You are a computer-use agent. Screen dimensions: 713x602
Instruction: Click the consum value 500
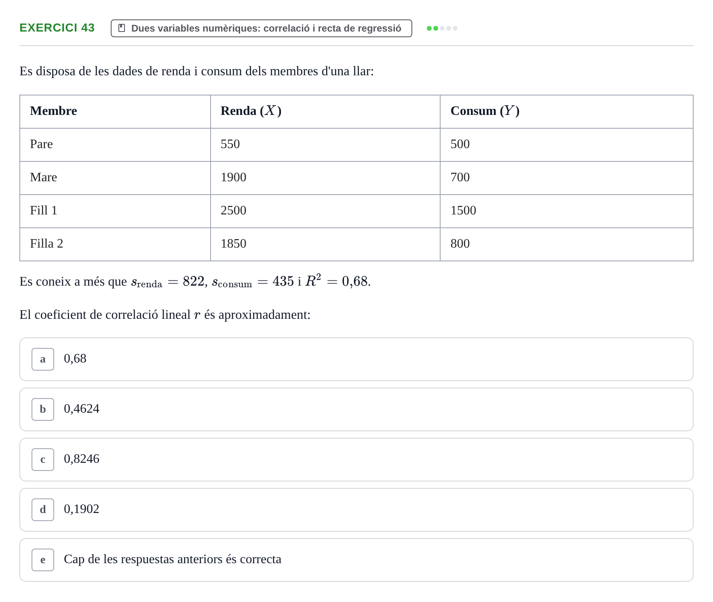tap(460, 144)
